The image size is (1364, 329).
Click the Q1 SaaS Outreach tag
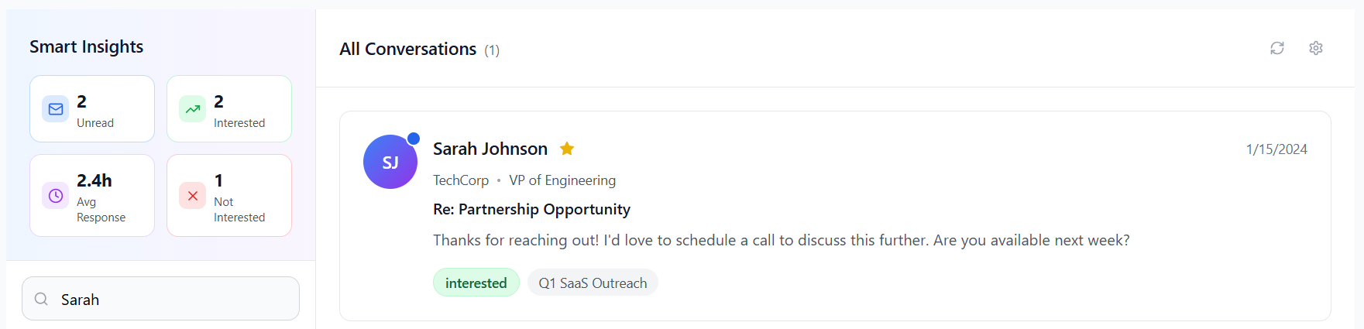coord(593,283)
